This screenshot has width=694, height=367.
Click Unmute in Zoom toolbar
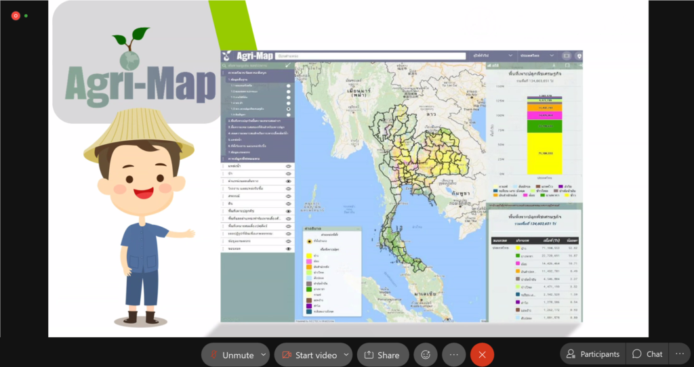pos(231,355)
